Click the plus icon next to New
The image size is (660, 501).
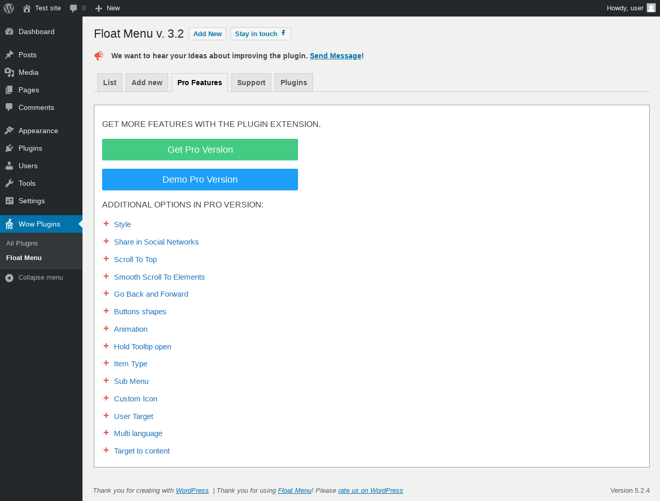pos(99,8)
